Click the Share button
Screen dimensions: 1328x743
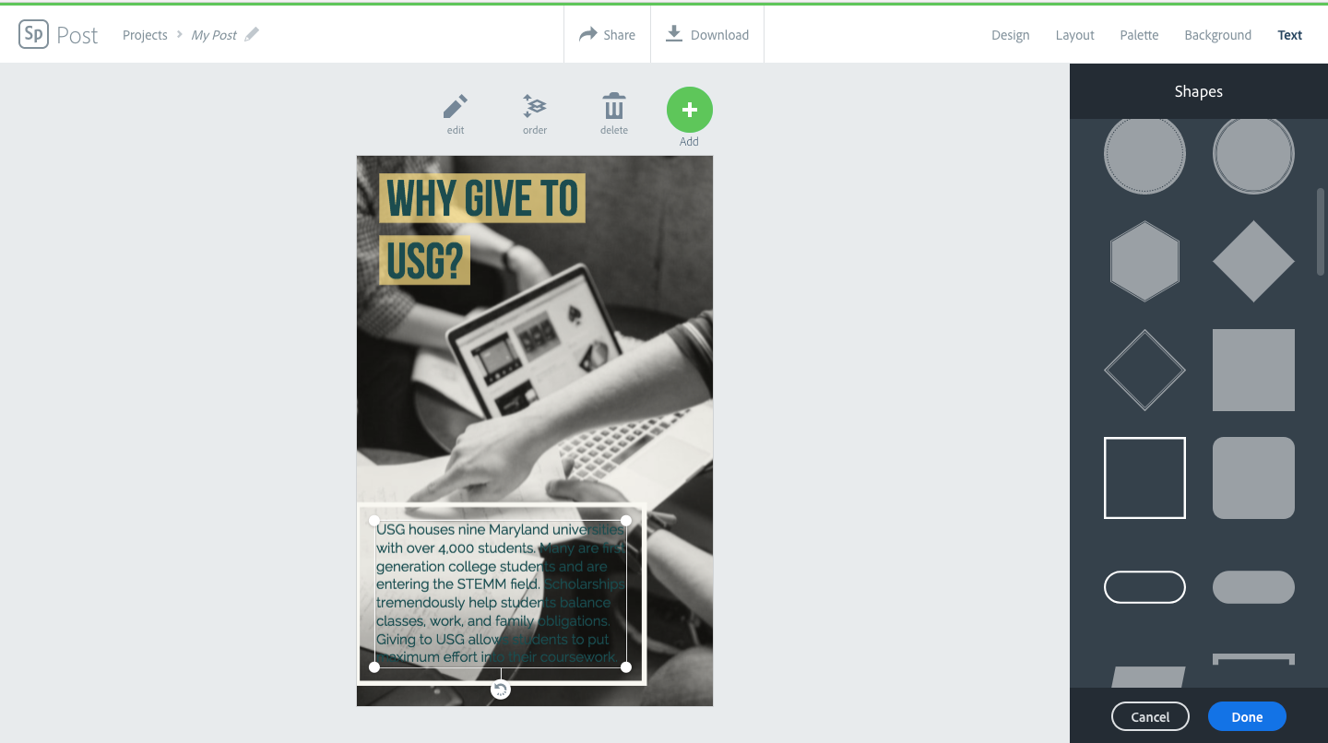pyautogui.click(x=607, y=35)
